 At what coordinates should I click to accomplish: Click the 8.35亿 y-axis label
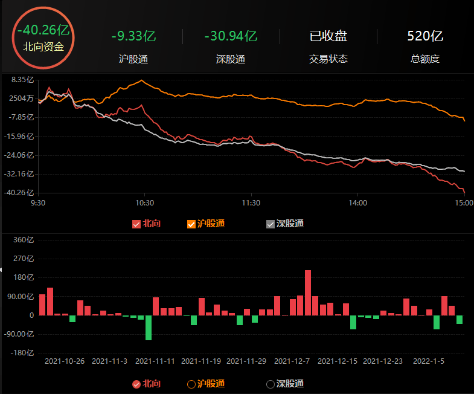[x=23, y=80]
